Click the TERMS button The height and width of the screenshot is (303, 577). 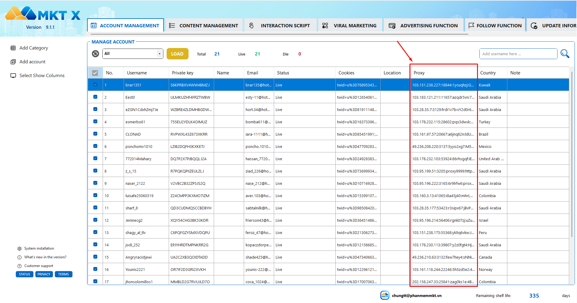click(x=64, y=274)
